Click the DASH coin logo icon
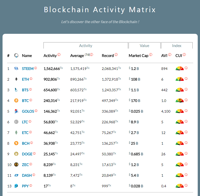Screen dimensions: 200x196 16,175
